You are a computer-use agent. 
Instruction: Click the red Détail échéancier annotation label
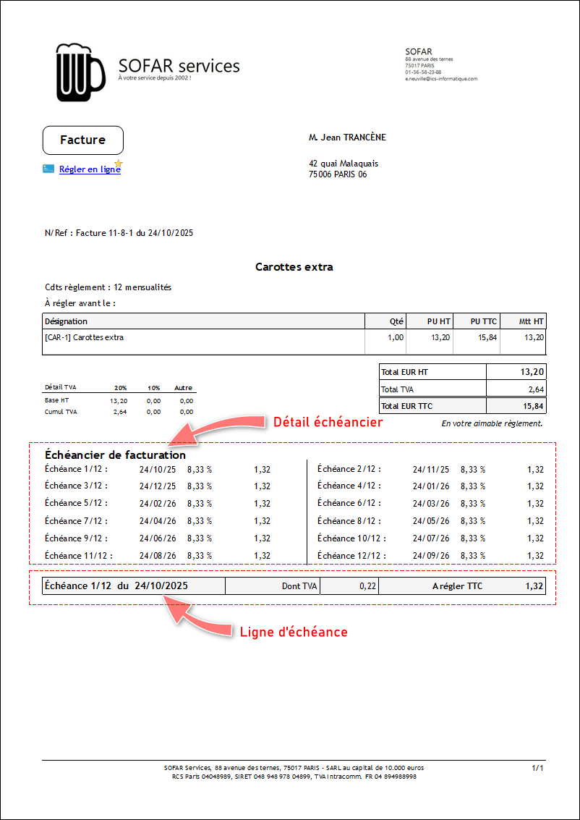(327, 422)
